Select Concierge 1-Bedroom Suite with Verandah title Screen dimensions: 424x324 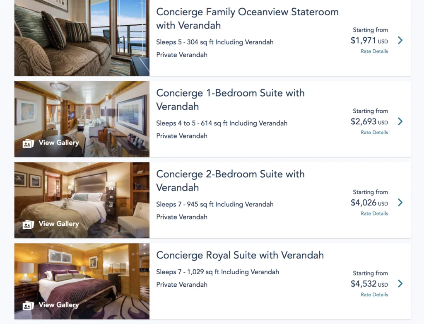(x=230, y=99)
